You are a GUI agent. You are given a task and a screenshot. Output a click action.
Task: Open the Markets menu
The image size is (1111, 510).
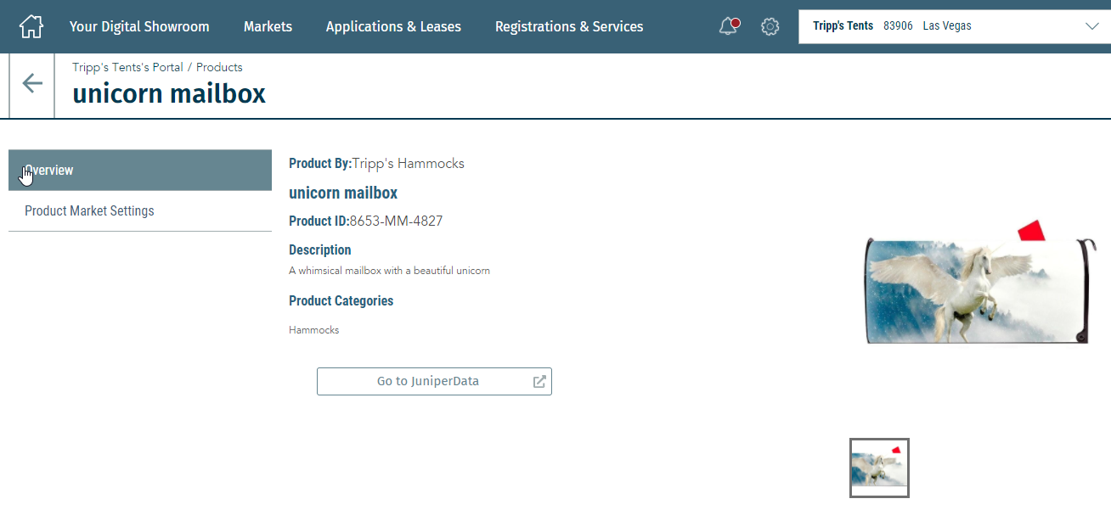click(x=268, y=26)
